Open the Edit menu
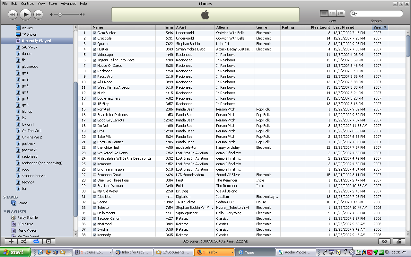Screen dimensions: 411x257 (14, 4)
